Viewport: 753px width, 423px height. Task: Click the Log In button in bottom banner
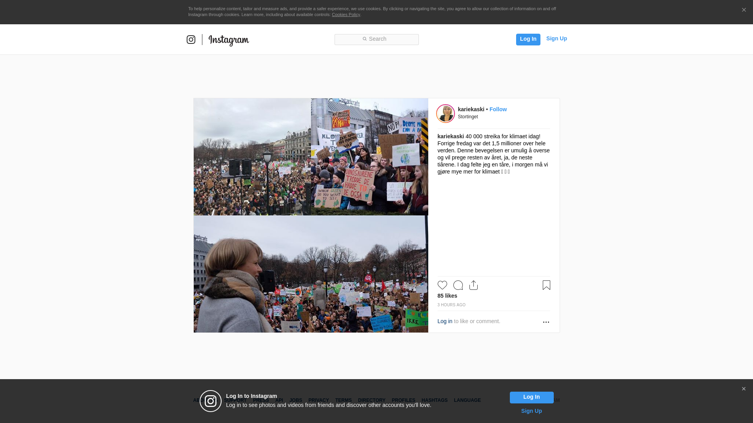click(x=532, y=398)
